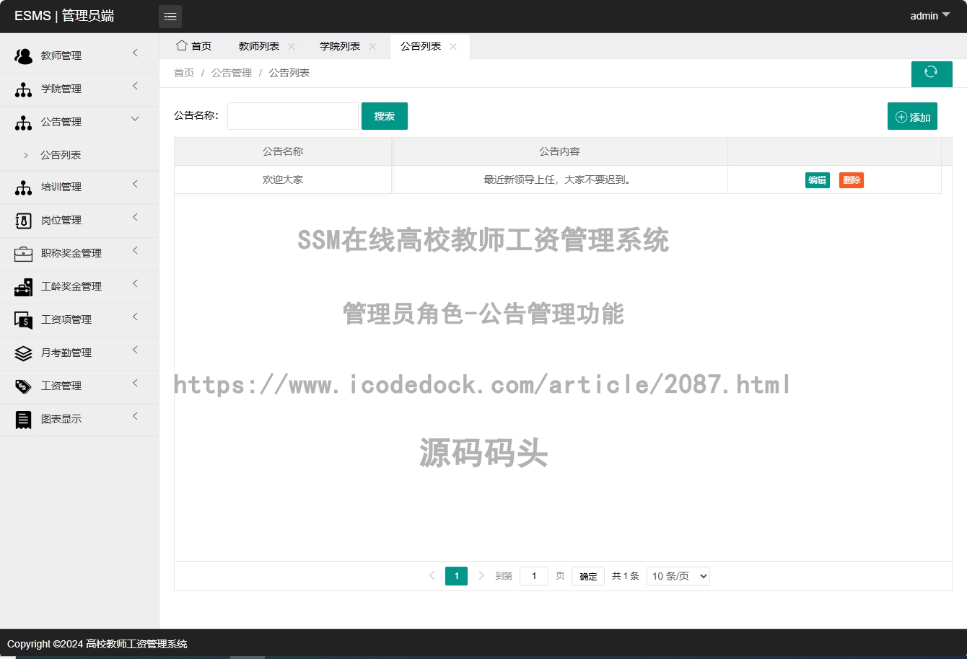Switch to the 首页 tab
The width and height of the screenshot is (967, 659).
coord(193,46)
